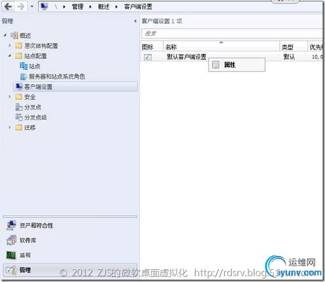Choose 属性 from the context menu
Screen dimensions: 325x282
pos(236,65)
